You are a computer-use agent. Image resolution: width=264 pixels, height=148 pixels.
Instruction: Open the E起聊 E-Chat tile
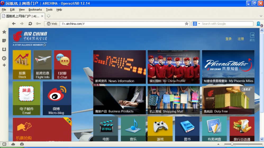point(62,65)
